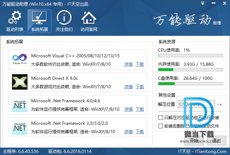230x155 pixels.
Task: Close the 万能驱动助理 window
Action: [x=224, y=3]
